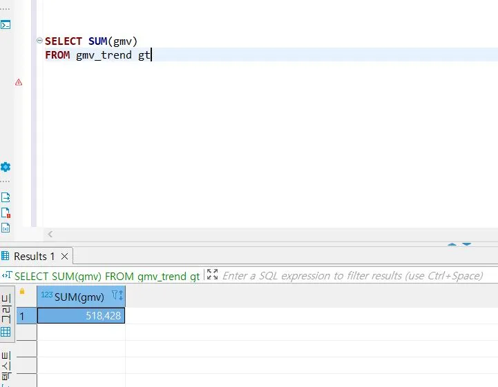Screen dimensions: 498x387
Task: Switch to text view tab (텍스트)
Action: point(6,367)
